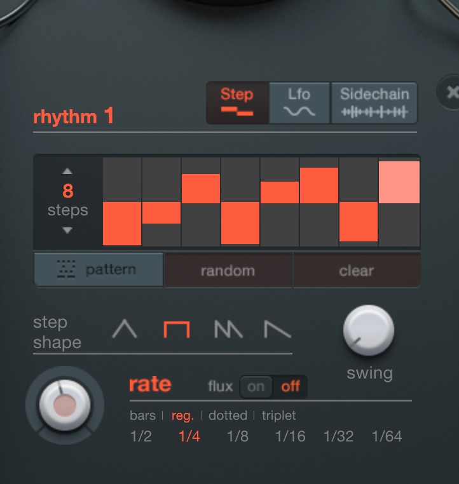Turn flux on
The width and height of the screenshot is (459, 484).
pos(256,387)
